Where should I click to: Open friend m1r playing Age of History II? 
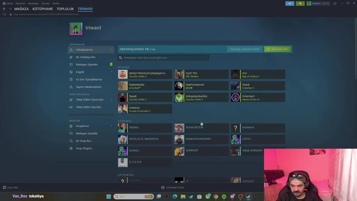(258, 75)
